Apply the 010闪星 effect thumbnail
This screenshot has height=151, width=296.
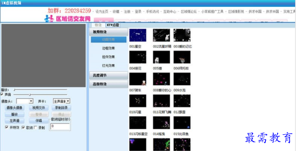[138, 101]
